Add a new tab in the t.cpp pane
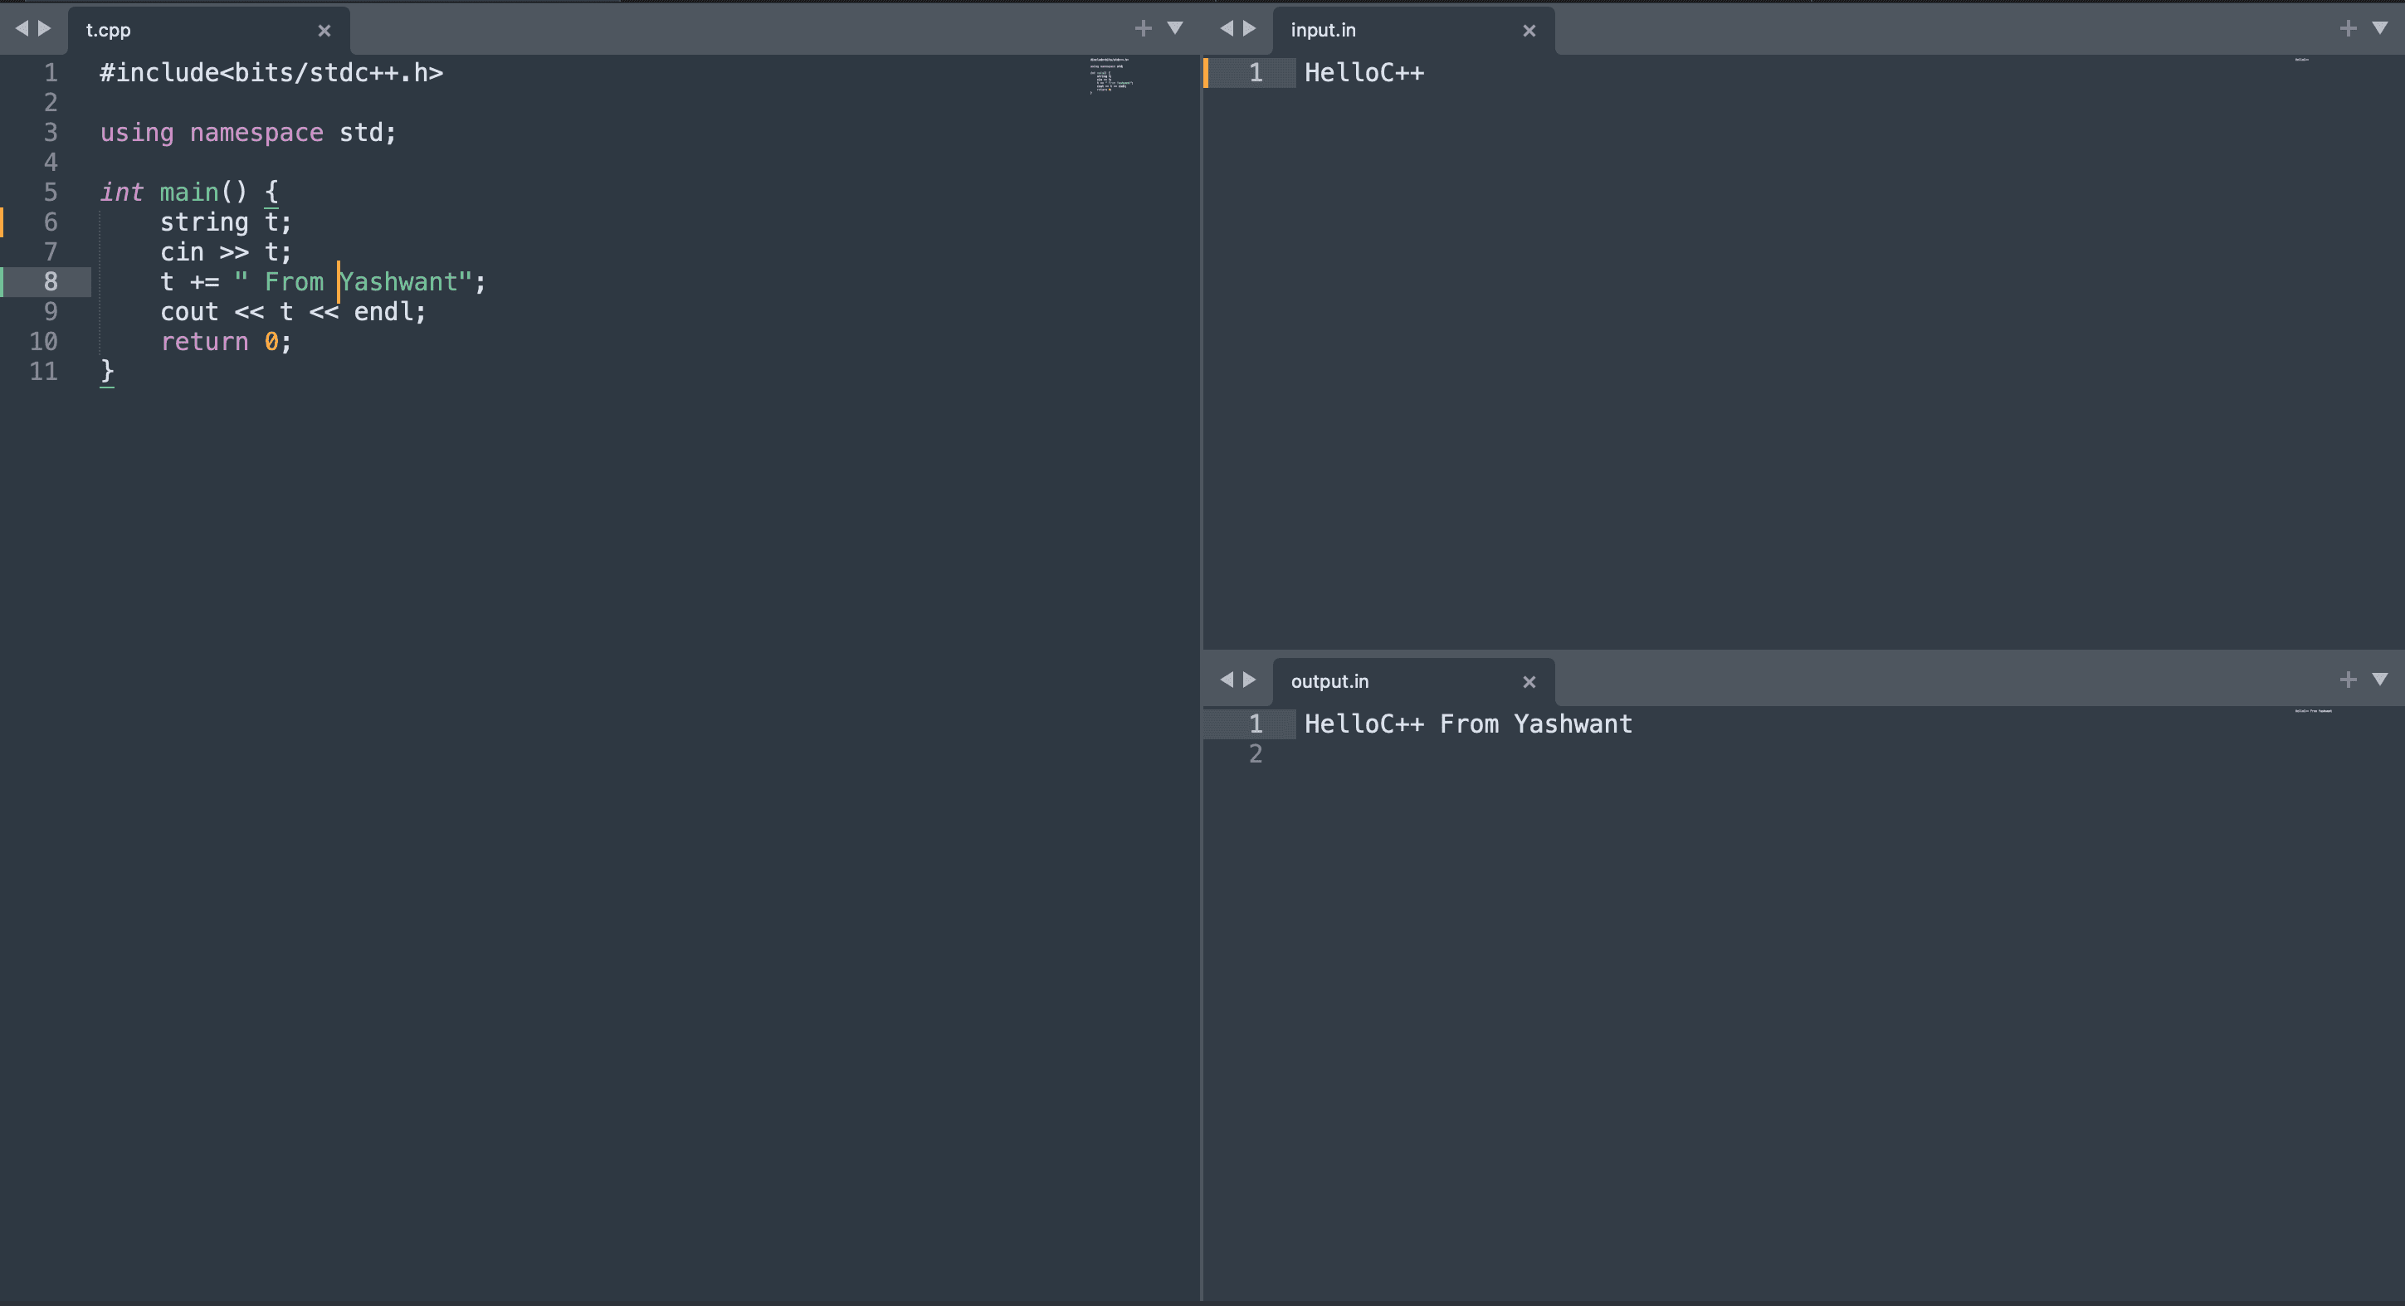Viewport: 2405px width, 1306px height. pyautogui.click(x=1143, y=28)
